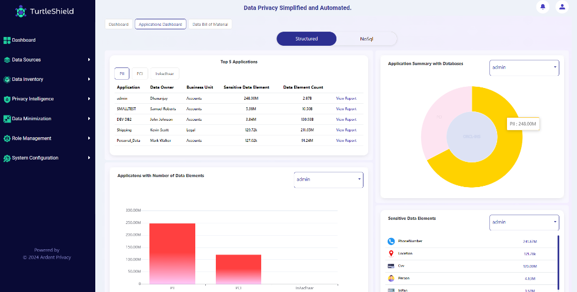Image resolution: width=577 pixels, height=292 pixels.
Task: Click the System Configuration wrench icon
Action: (x=7, y=158)
